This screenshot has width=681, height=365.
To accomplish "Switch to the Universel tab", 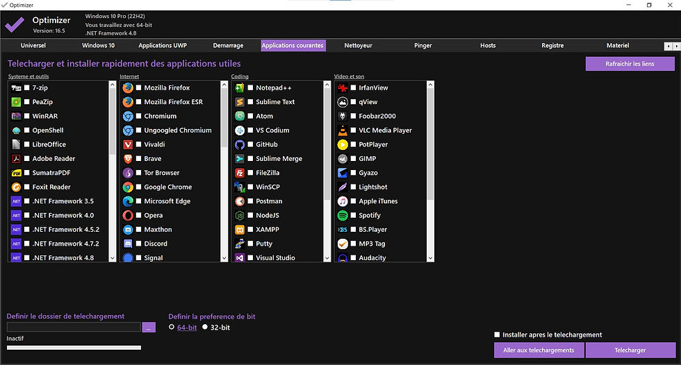I will coord(33,46).
